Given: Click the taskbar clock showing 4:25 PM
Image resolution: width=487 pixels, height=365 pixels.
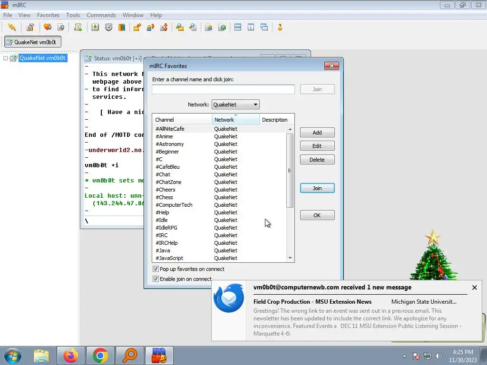Looking at the screenshot, I should (463, 355).
